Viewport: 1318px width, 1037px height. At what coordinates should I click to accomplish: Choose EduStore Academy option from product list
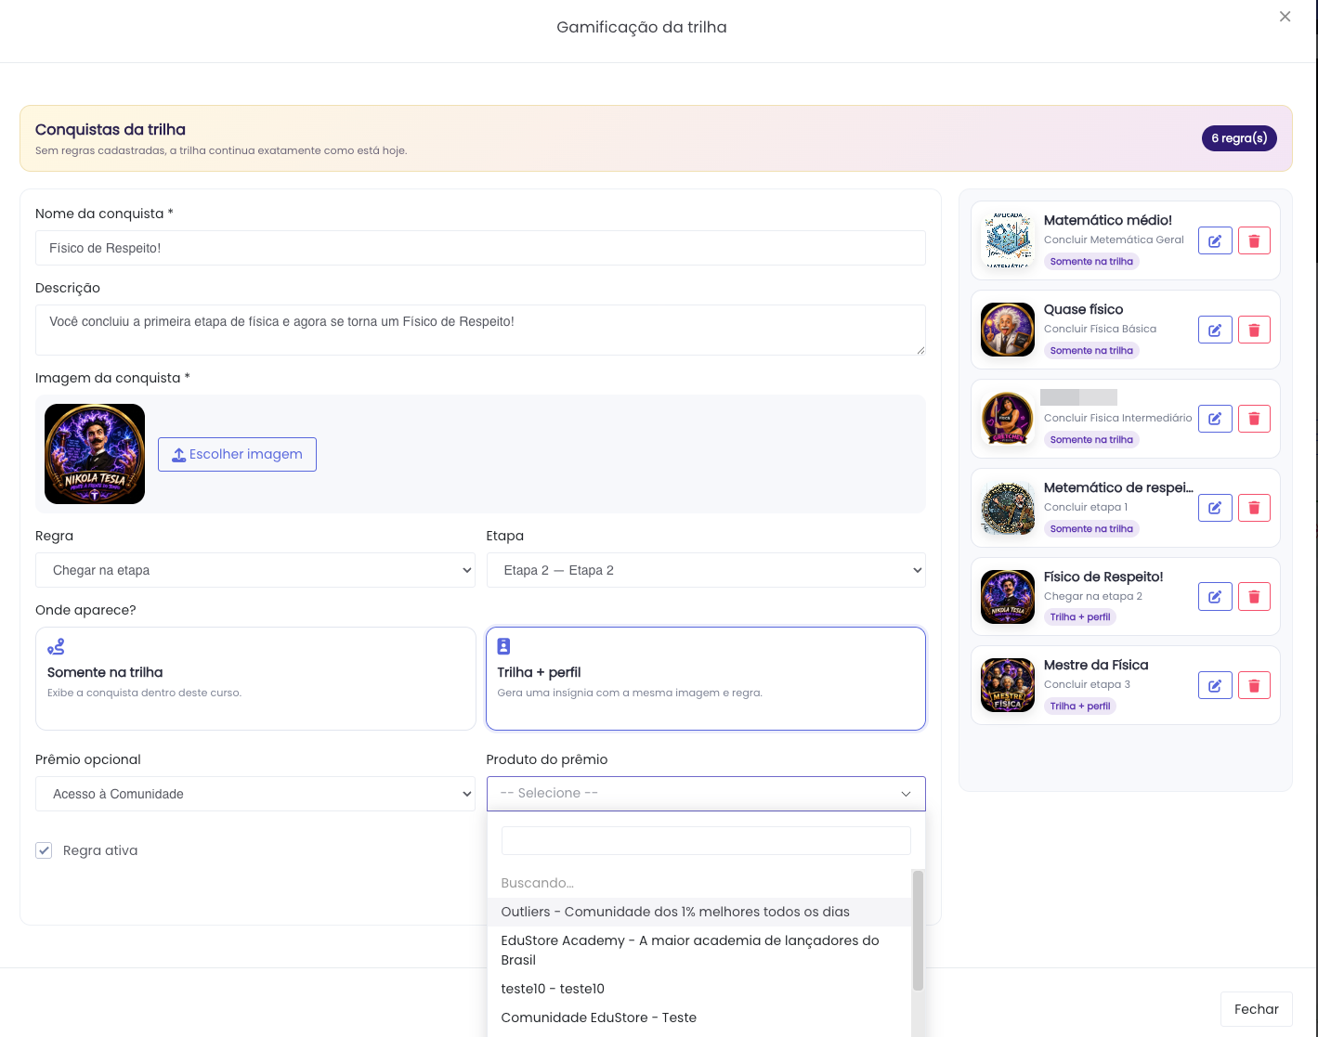coord(699,950)
